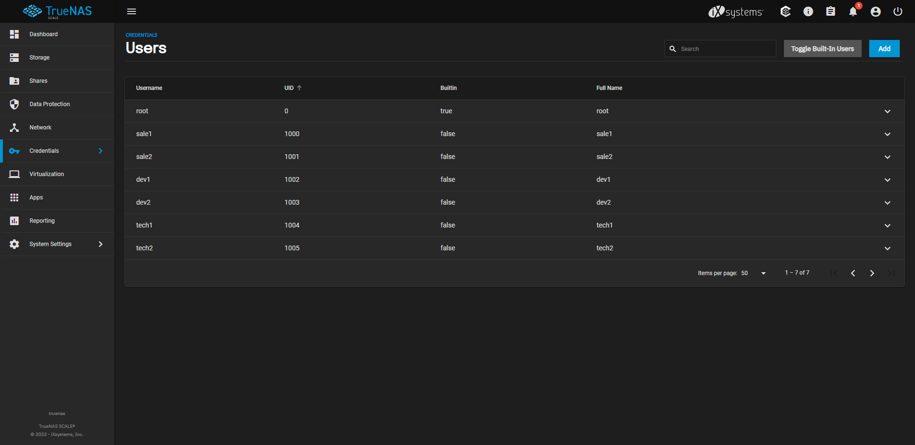
Task: Sort the table by UID column
Action: [289, 88]
